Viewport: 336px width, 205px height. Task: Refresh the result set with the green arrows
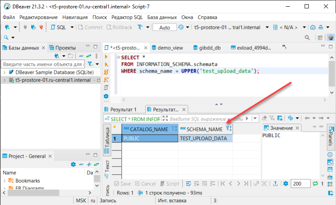pyautogui.click(x=315, y=184)
